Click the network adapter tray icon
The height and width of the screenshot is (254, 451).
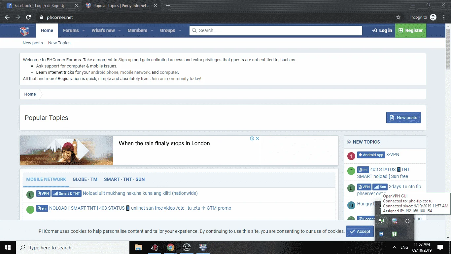[394, 221]
